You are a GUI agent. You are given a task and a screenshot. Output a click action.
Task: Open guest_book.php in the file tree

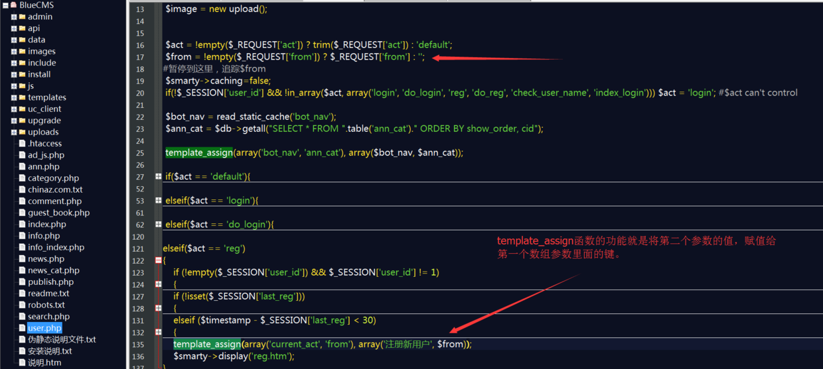(58, 213)
